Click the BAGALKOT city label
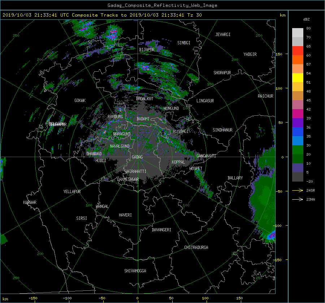 pos(144,99)
